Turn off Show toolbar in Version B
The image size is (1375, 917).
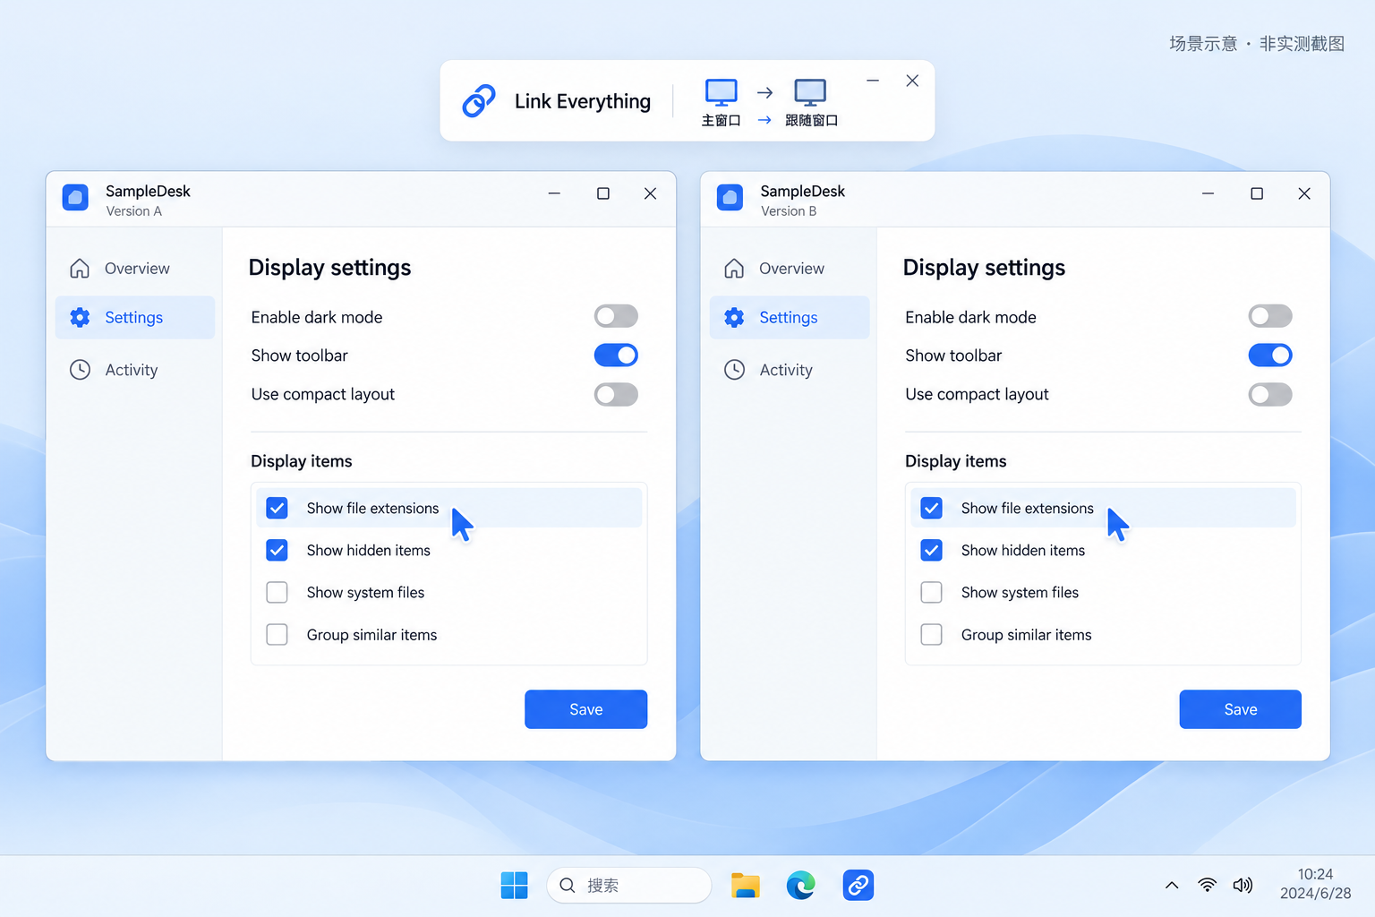[x=1270, y=356]
